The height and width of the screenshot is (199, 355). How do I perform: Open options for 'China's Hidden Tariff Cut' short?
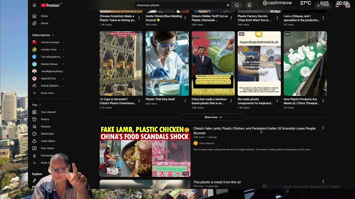pyautogui.click(x=231, y=18)
